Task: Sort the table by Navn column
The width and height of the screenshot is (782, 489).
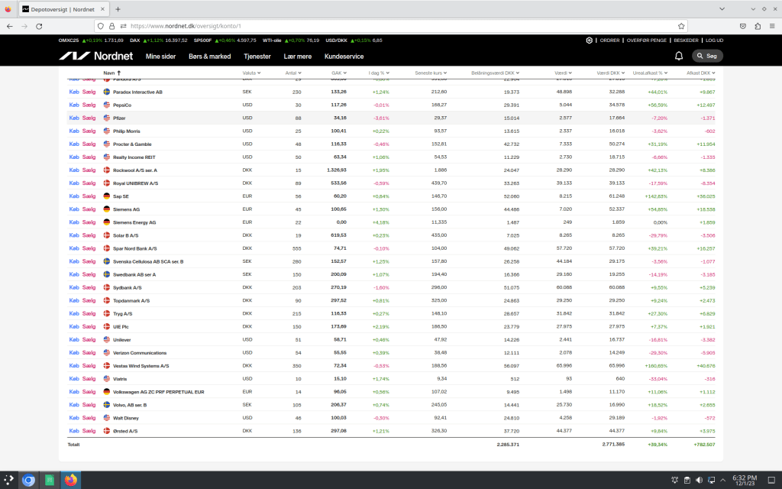Action: 112,73
